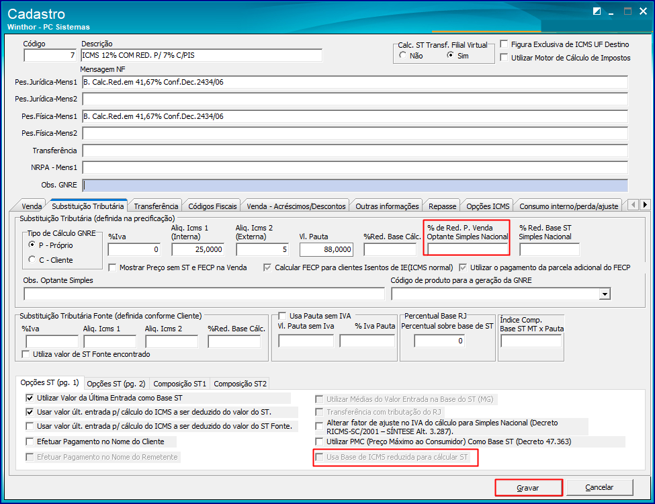The width and height of the screenshot is (655, 504).
Task: Select Sim for Calc. ST Transf. Filial Virtual
Action: (x=450, y=55)
